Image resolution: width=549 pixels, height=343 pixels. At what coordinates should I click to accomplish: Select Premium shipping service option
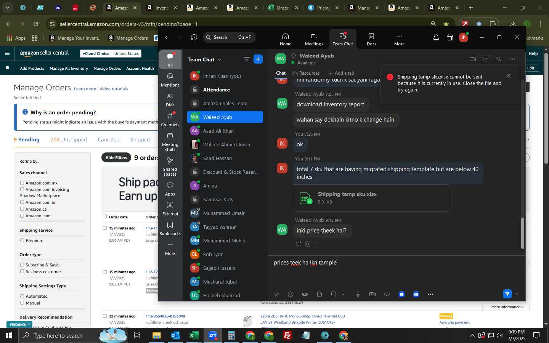pos(22,240)
